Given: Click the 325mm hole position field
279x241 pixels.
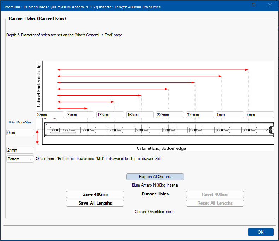Looking at the screenshot, I should pyautogui.click(x=200, y=115).
